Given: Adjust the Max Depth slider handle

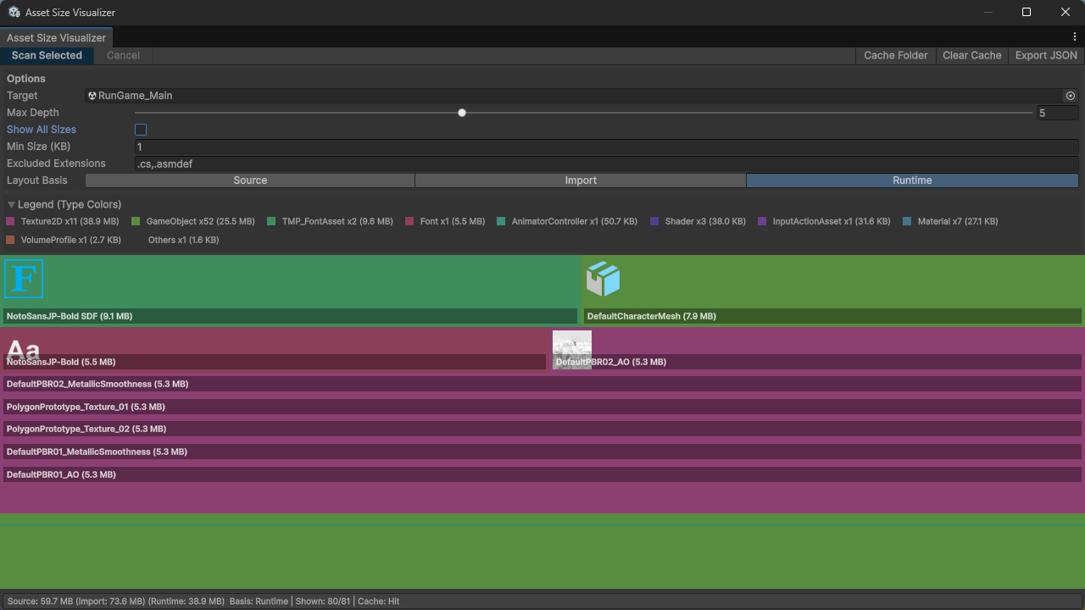Looking at the screenshot, I should tap(461, 112).
